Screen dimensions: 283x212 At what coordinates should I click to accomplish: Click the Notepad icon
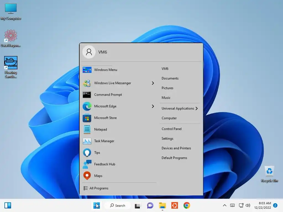tap(87, 129)
